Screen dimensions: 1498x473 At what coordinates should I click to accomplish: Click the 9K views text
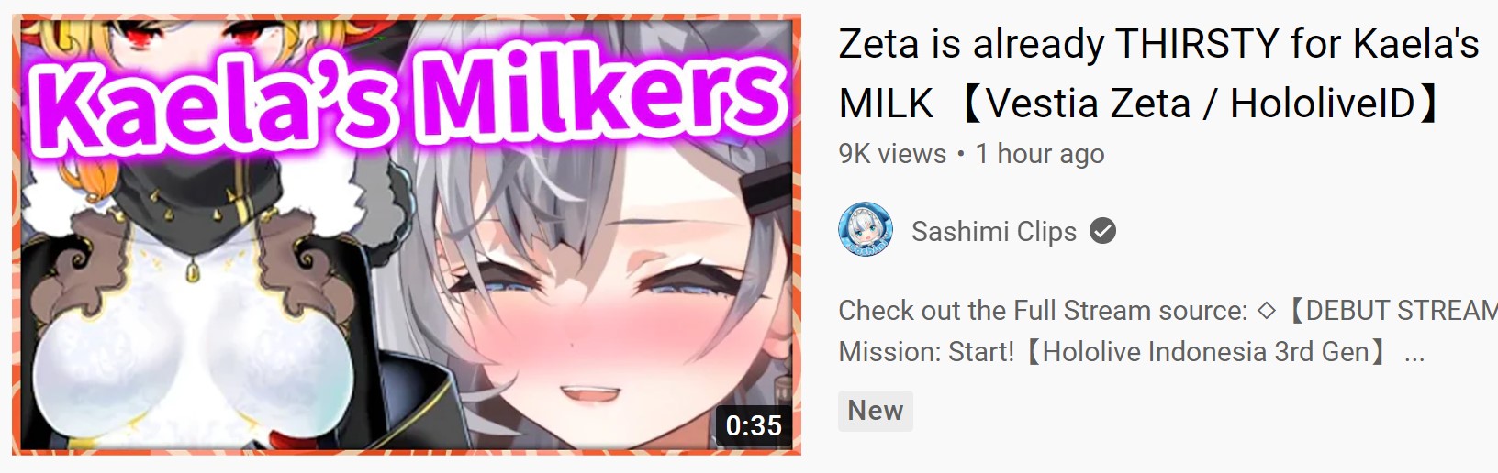892,154
